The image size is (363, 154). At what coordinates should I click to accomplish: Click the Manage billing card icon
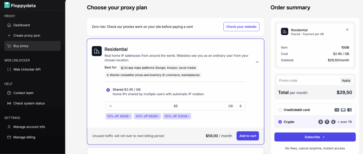coord(9,137)
